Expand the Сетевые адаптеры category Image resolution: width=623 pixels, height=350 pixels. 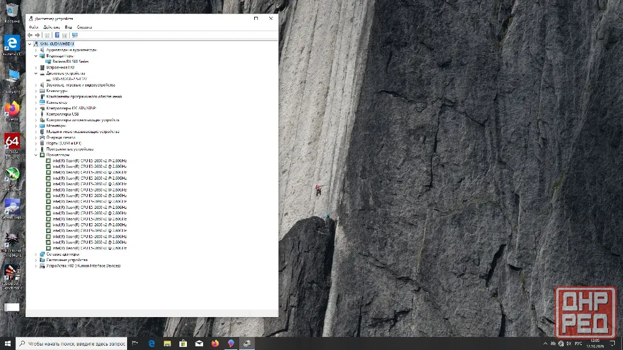pos(36,254)
